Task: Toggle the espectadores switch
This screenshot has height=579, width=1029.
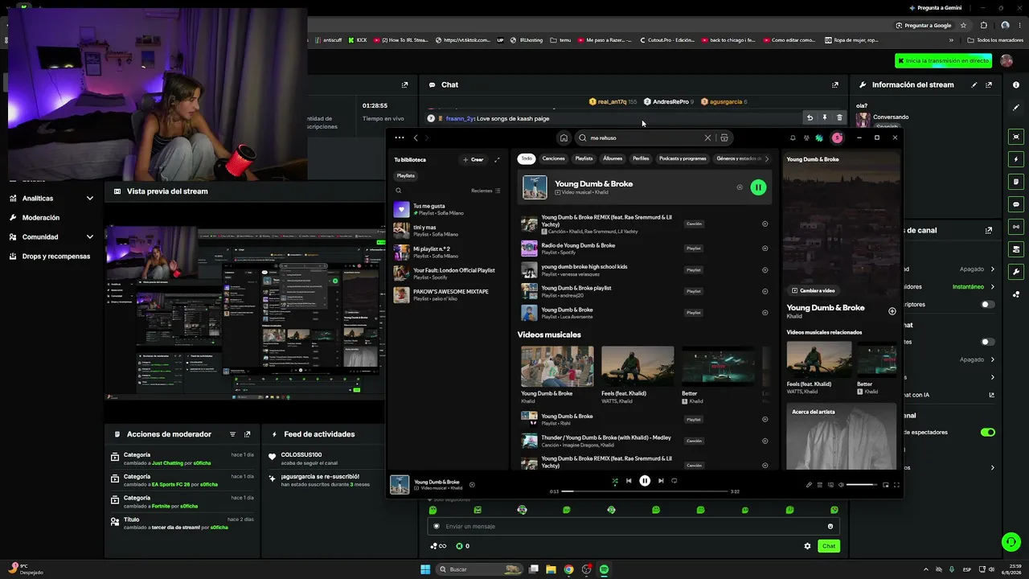Action: point(988,432)
